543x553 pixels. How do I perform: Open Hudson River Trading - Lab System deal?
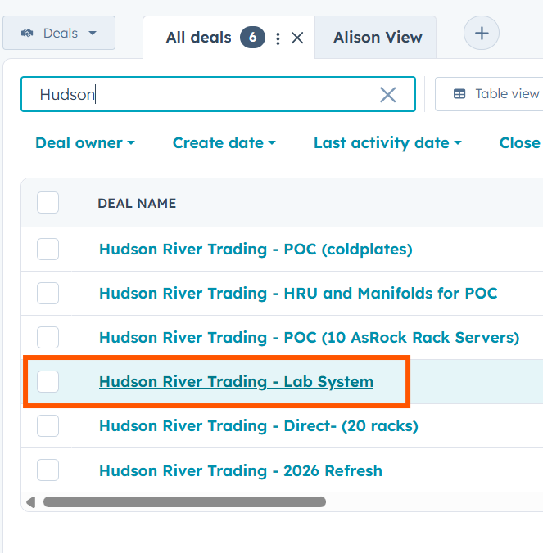point(236,381)
